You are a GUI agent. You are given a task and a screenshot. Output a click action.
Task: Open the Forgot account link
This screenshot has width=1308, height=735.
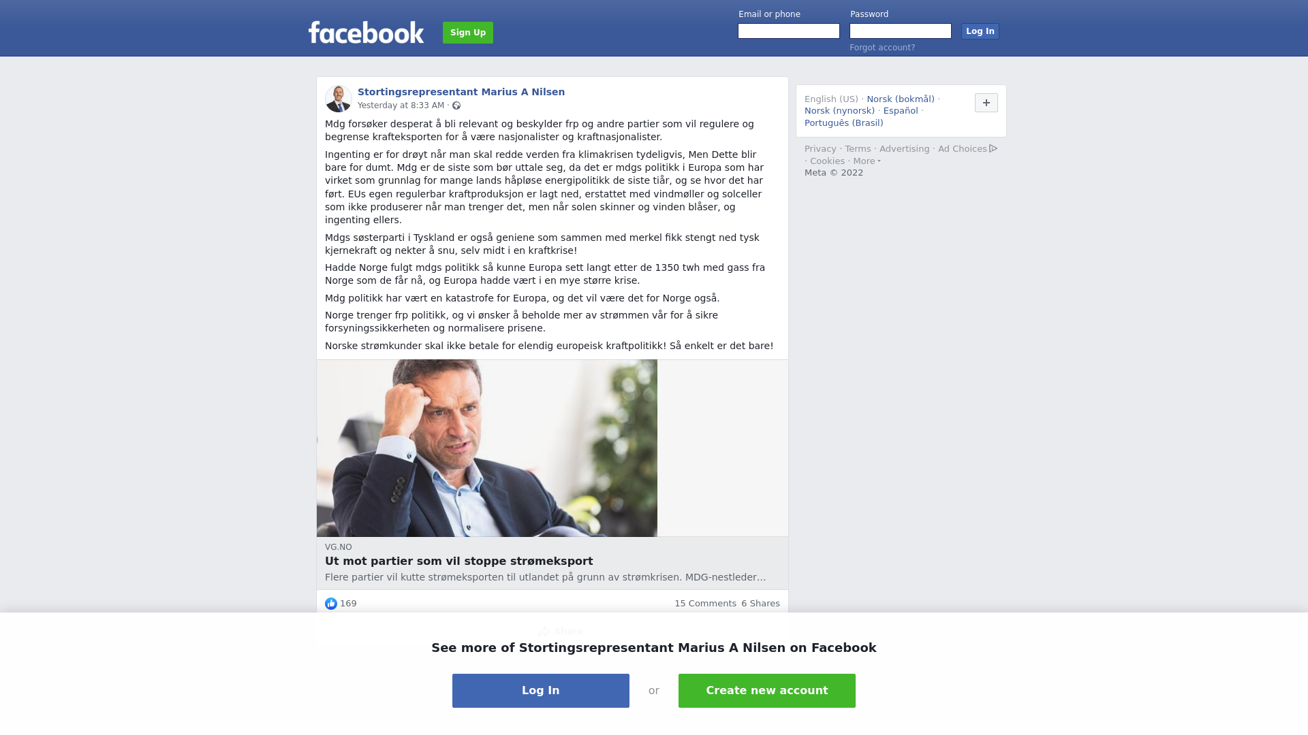tap(882, 48)
